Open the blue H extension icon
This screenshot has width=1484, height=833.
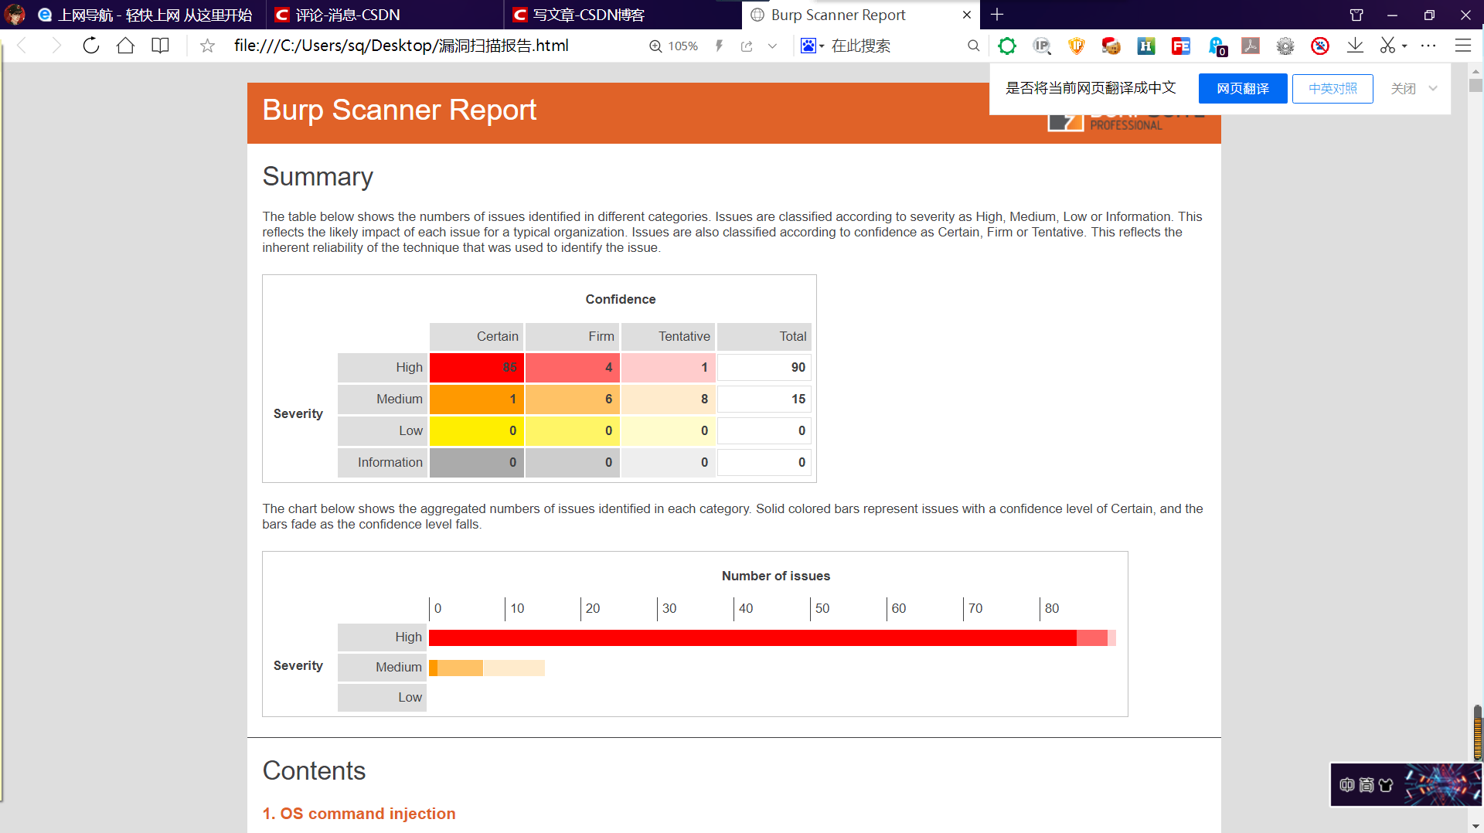click(x=1146, y=46)
